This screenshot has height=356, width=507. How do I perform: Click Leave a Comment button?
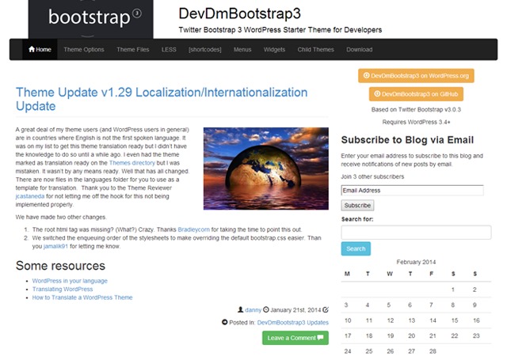coord(295,338)
